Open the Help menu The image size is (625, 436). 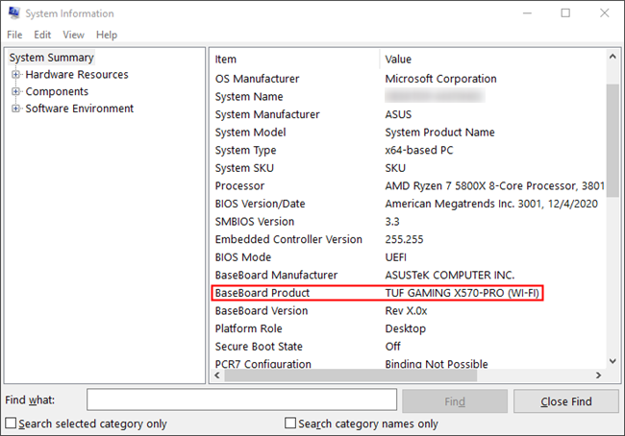pyautogui.click(x=106, y=35)
